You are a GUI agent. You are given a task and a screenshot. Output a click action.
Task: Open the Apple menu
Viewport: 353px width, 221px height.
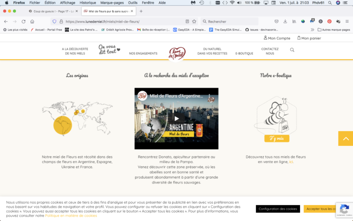[x=7, y=3]
